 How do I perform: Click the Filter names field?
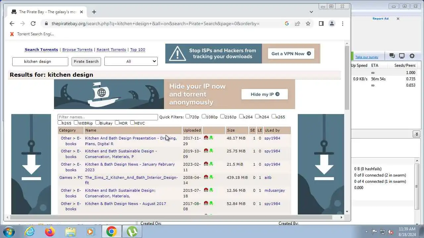(108, 117)
